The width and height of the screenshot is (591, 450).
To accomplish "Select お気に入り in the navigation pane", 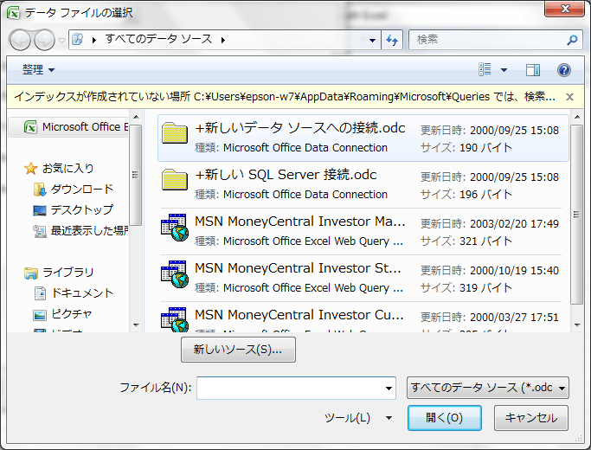I will [67, 168].
